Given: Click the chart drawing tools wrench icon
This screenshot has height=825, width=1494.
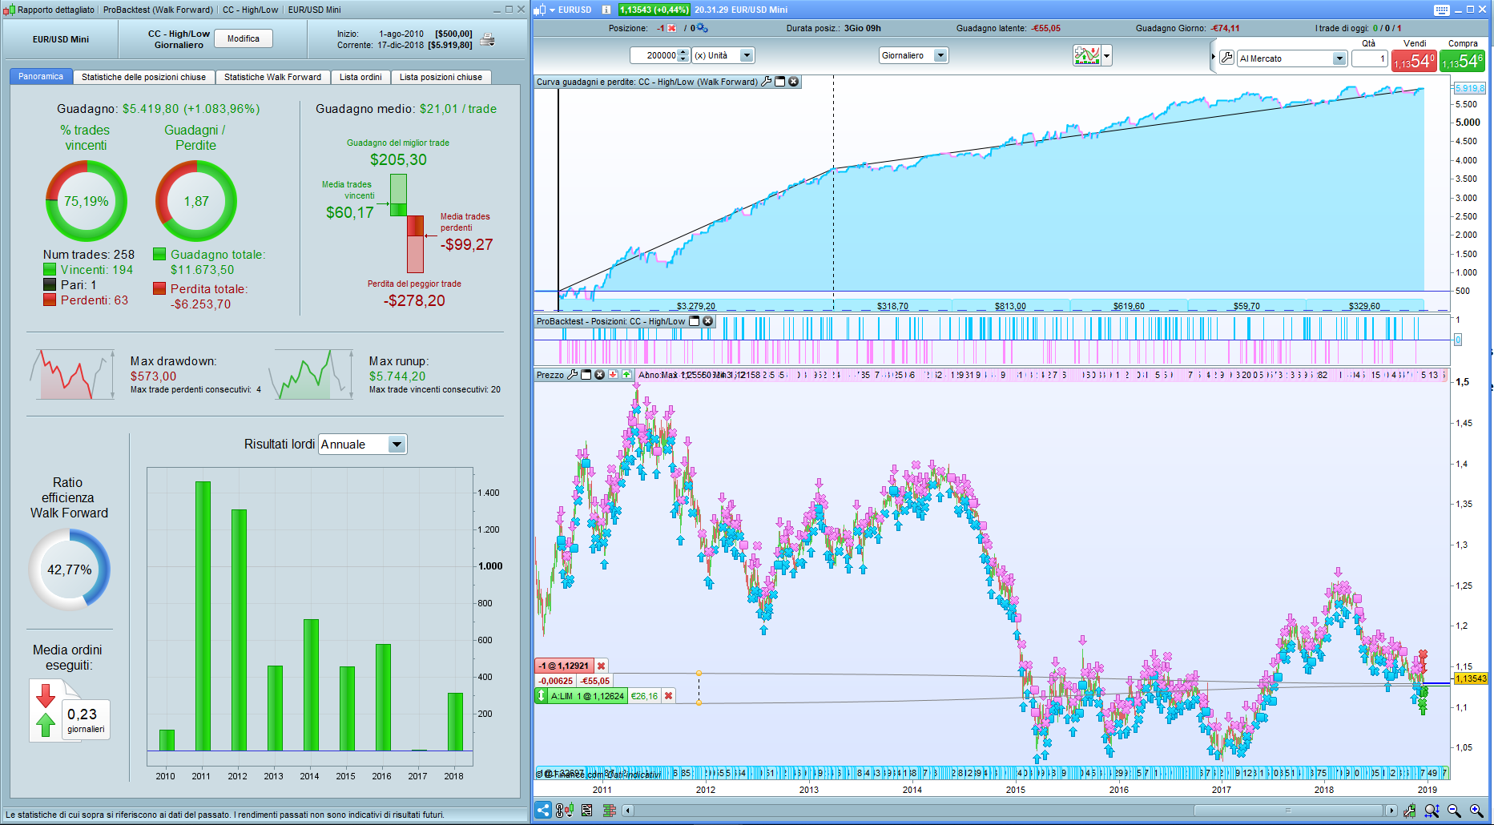Looking at the screenshot, I should 1409,811.
